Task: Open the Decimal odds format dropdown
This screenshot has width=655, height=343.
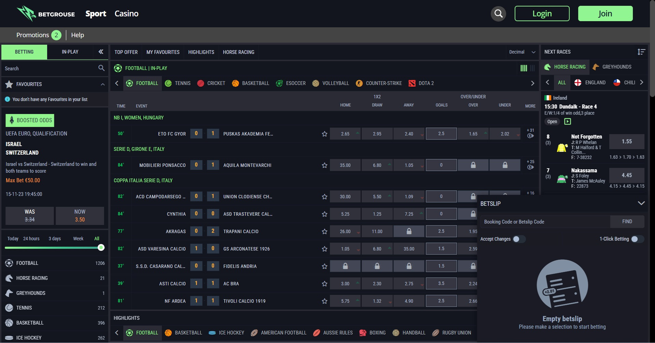Action: (x=522, y=52)
